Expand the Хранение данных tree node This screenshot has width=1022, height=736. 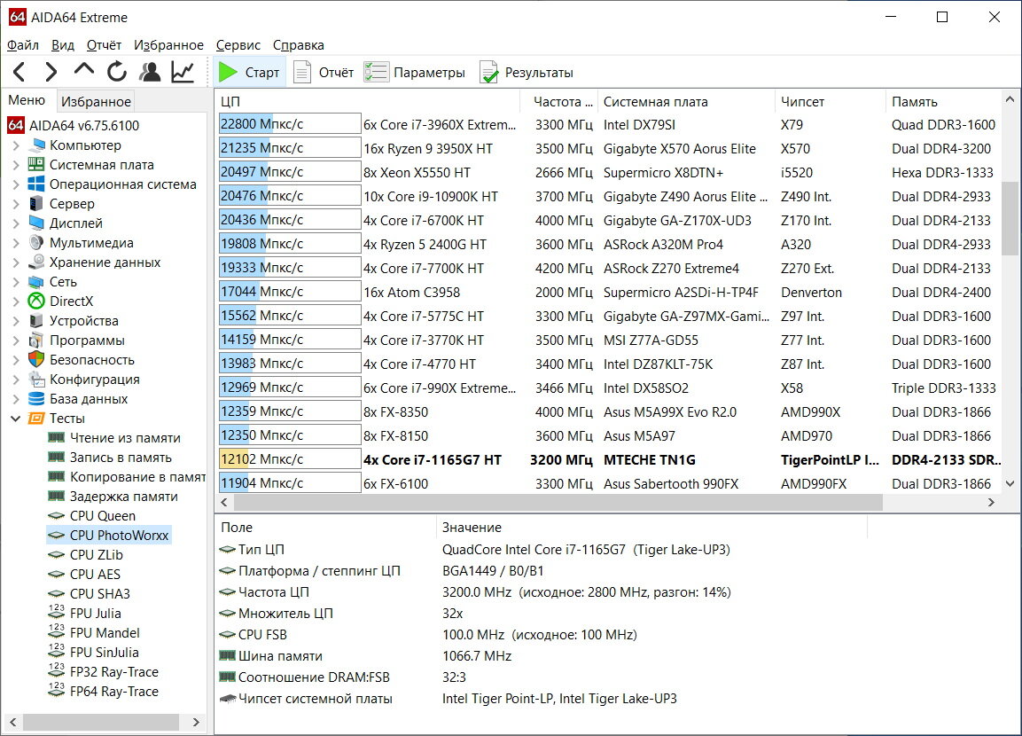tap(16, 262)
